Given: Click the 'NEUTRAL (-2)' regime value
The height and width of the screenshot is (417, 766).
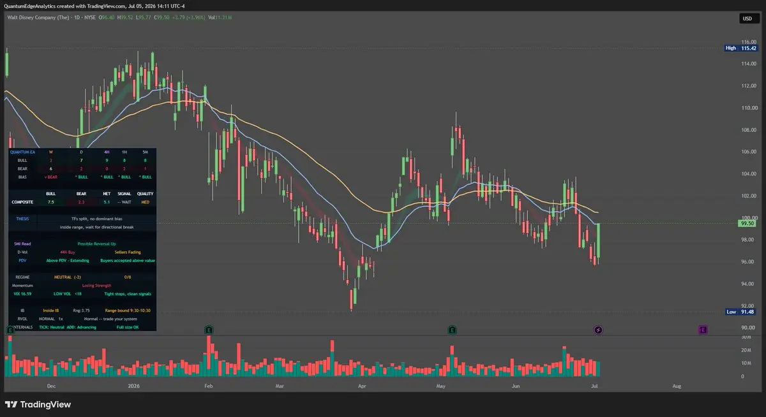Looking at the screenshot, I should 68,277.
